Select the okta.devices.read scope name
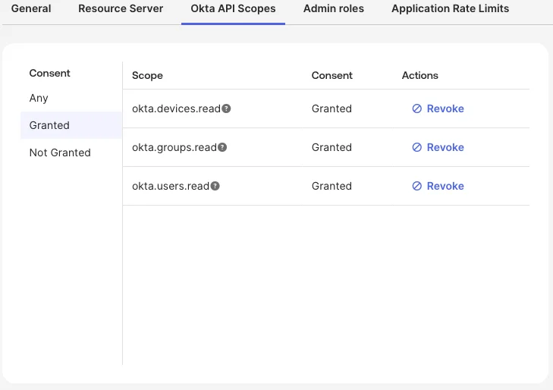Image resolution: width=553 pixels, height=390 pixels. [x=176, y=109]
